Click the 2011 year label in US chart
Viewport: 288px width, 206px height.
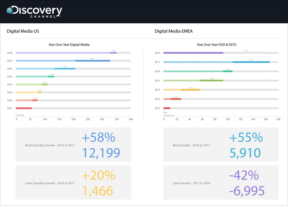pos(10,108)
